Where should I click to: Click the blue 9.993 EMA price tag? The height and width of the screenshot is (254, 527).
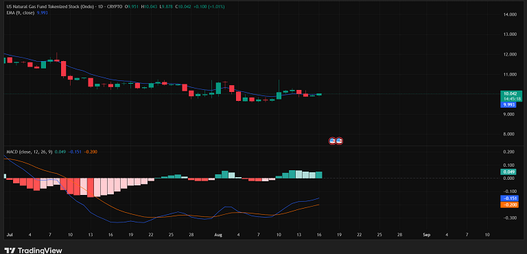click(x=508, y=105)
